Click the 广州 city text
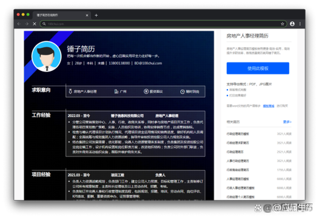Viewport: 319px width, 219px height. click(x=123, y=92)
